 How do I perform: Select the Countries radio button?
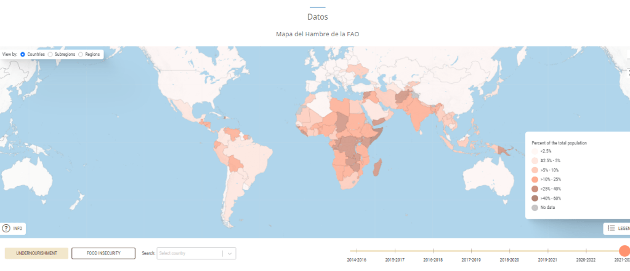[x=23, y=55]
